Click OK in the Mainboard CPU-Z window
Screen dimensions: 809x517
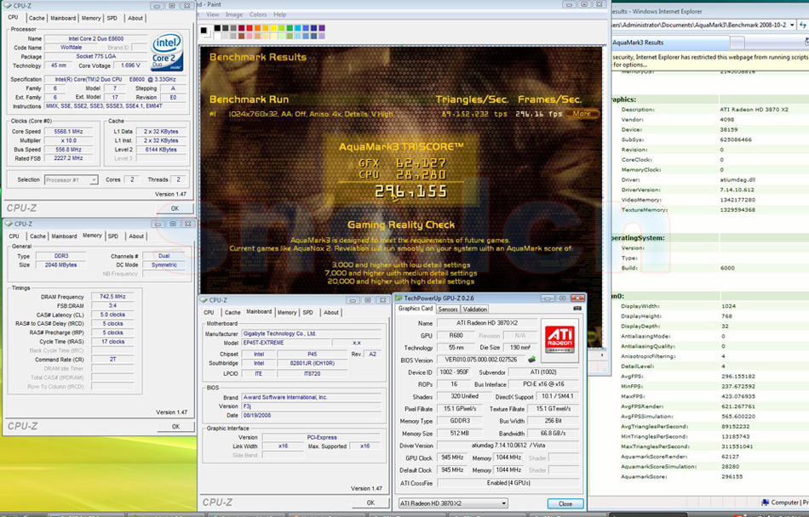point(370,503)
